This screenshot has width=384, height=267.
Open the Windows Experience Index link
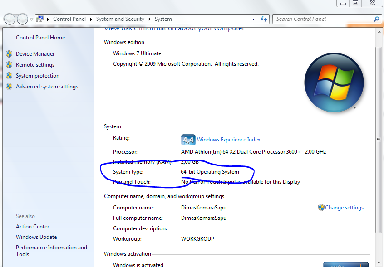229,140
